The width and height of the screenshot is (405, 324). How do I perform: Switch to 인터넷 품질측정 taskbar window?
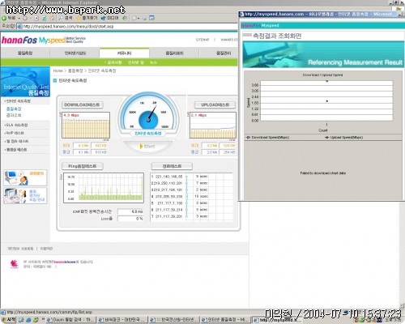coord(226,320)
